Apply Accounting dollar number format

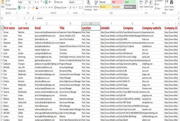tap(70, 8)
